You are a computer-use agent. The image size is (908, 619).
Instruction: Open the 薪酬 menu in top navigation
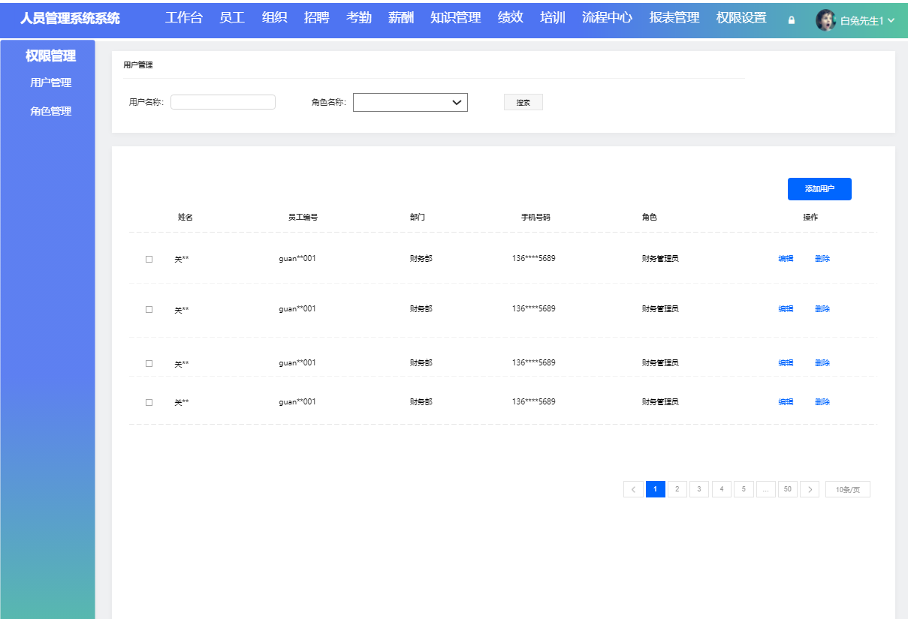(401, 18)
